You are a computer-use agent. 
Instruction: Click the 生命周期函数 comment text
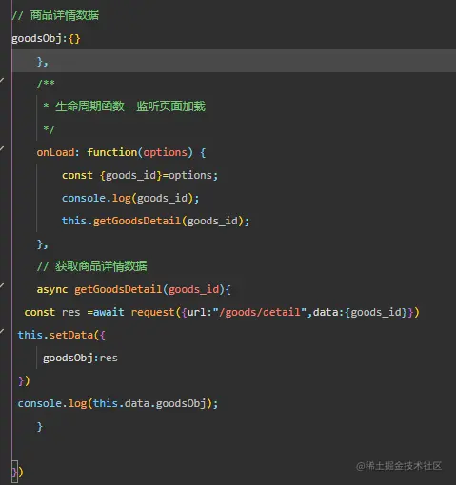coord(89,107)
